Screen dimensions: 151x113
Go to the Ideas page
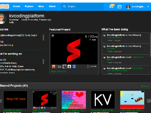coord(41,6)
